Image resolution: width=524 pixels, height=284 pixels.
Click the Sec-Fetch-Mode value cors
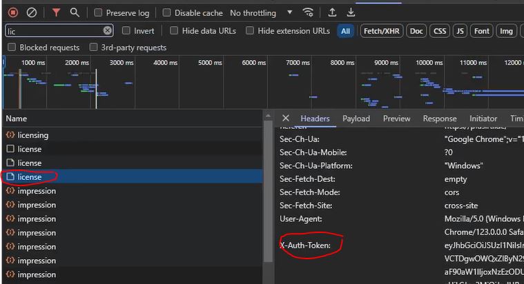point(452,192)
